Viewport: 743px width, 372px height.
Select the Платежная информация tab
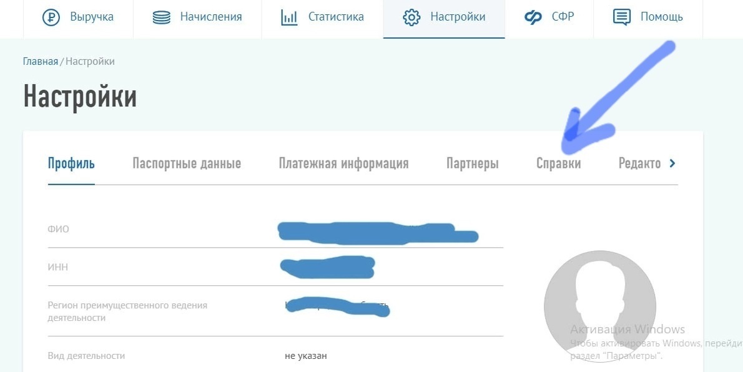click(343, 163)
